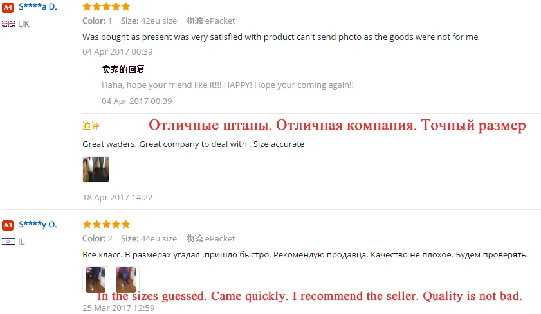Open second photo in Israeli buyer's review
This screenshot has width=541, height=314.
coord(126,279)
